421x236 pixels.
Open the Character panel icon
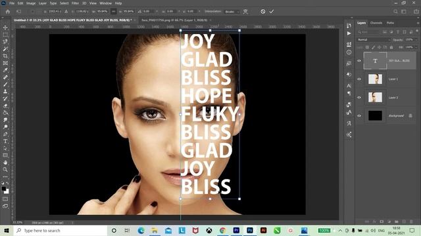point(349,86)
